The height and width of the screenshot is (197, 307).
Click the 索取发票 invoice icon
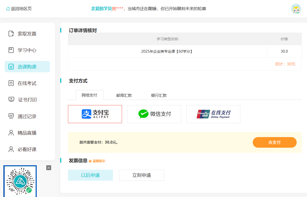coord(11,34)
